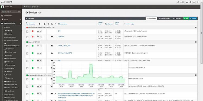This screenshot has height=101, width=203.
Task: Switch to the Not monitored tab
Action: pos(164,19)
